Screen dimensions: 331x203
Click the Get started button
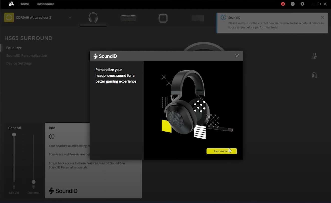(x=222, y=151)
